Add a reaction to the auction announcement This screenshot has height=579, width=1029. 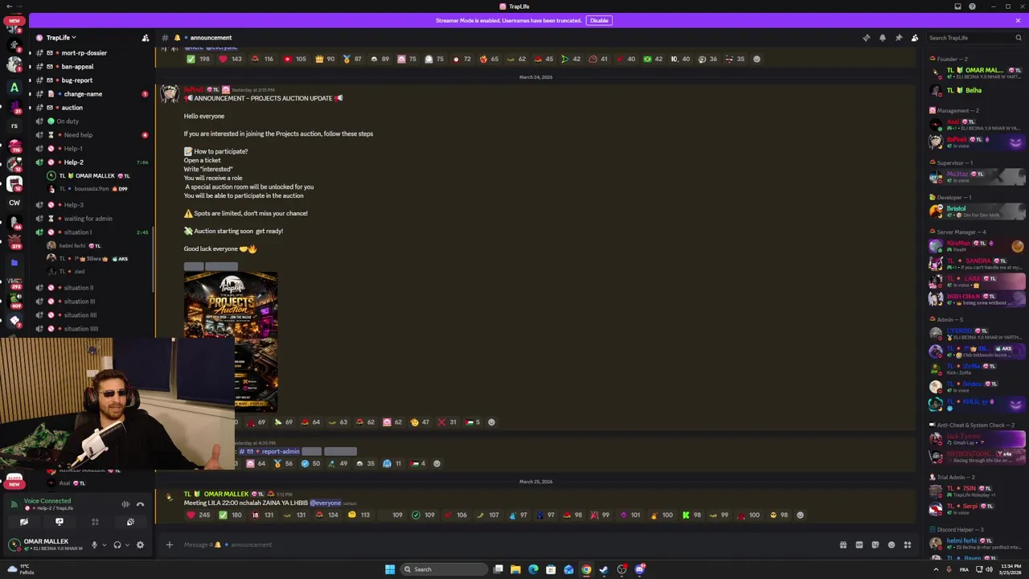pos(491,422)
